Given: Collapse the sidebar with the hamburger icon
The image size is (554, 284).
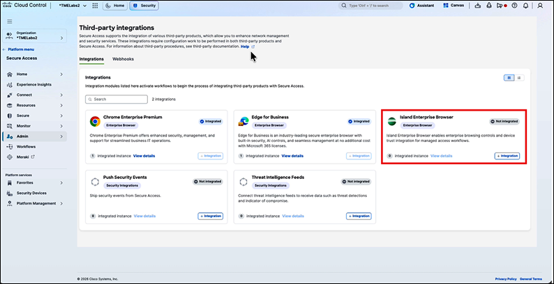Looking at the screenshot, I should pyautogui.click(x=10, y=22).
